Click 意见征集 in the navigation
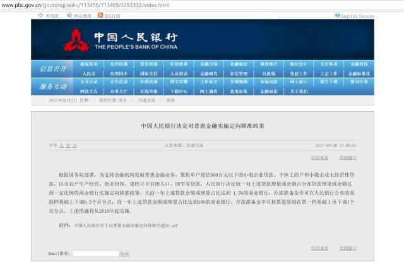Screen dimensions: 404x262 [239, 92]
